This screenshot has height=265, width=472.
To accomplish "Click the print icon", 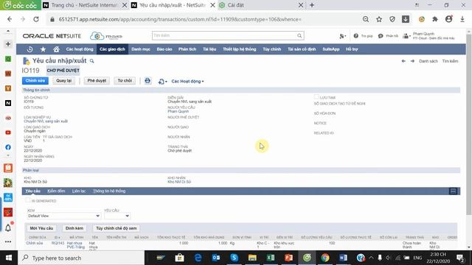I will pyautogui.click(x=147, y=81).
